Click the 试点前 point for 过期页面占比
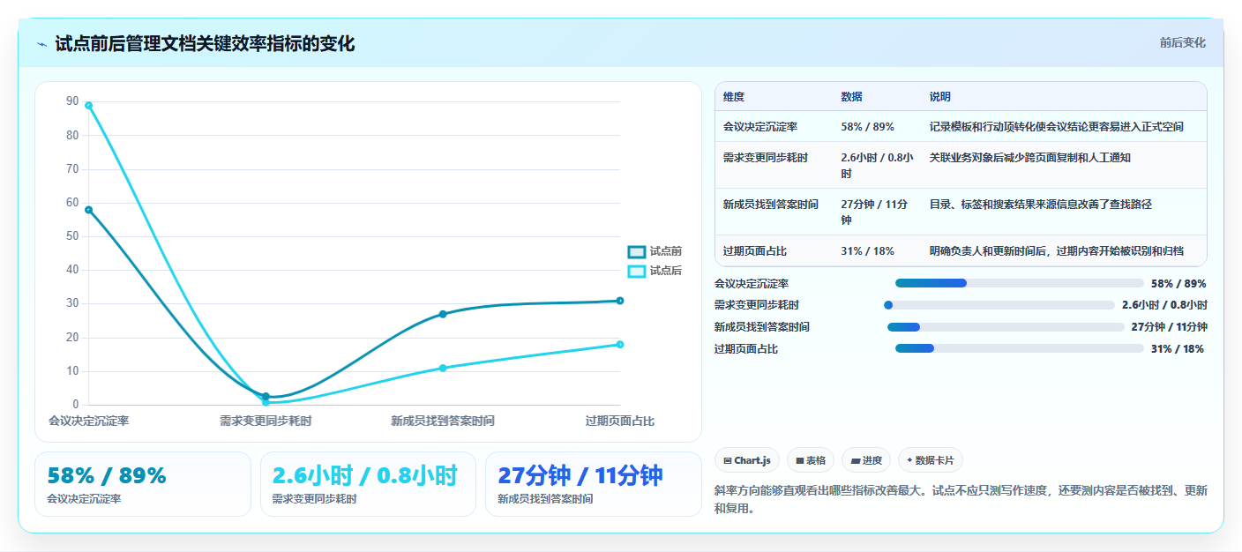The image size is (1242, 552). click(620, 301)
